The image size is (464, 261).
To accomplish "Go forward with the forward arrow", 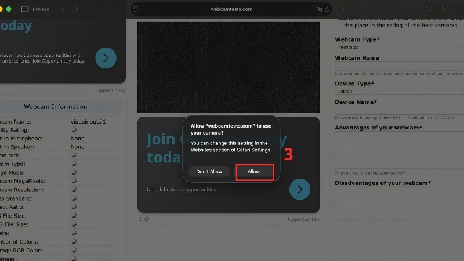I will tap(77, 9).
